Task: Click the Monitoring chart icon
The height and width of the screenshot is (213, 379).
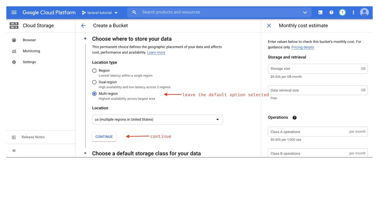Action: point(14,51)
